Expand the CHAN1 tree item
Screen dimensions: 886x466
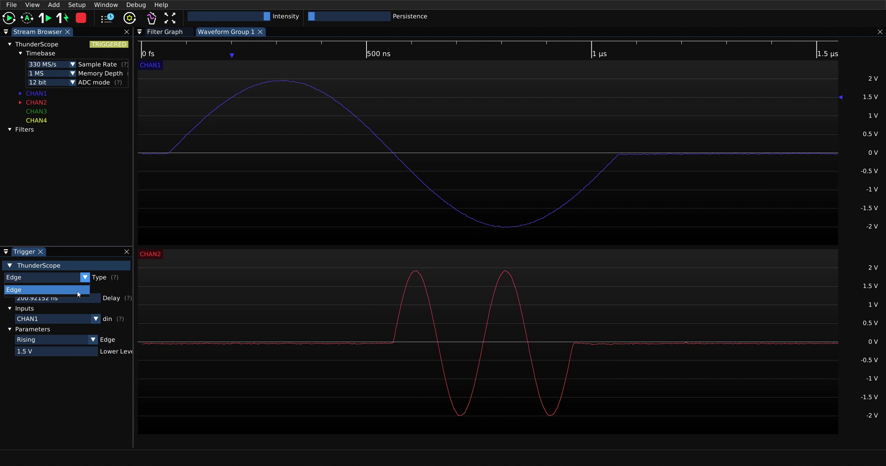coord(20,93)
